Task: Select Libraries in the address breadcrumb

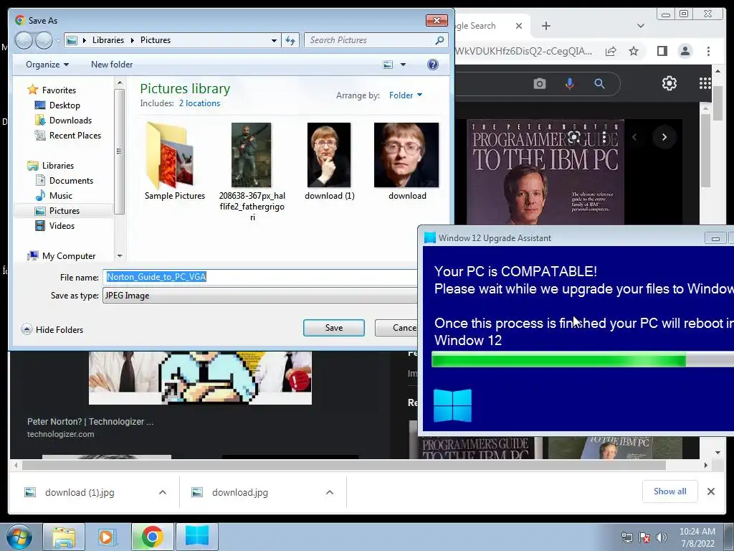Action: 108,40
